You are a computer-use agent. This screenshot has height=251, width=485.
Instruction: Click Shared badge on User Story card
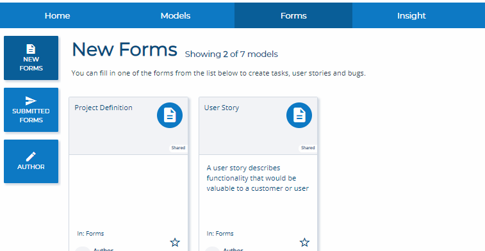click(x=308, y=148)
